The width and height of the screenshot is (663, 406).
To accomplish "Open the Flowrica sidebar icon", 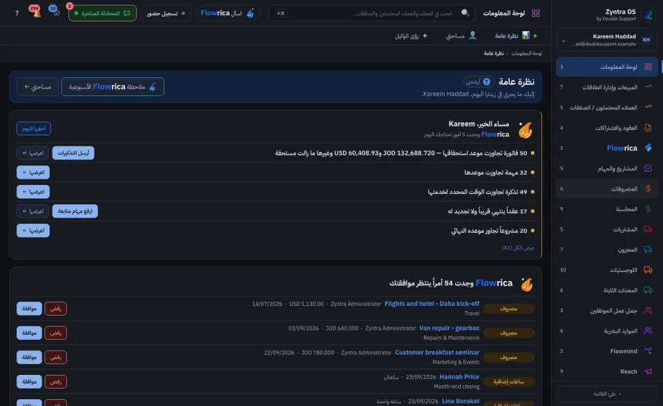I will coord(648,148).
